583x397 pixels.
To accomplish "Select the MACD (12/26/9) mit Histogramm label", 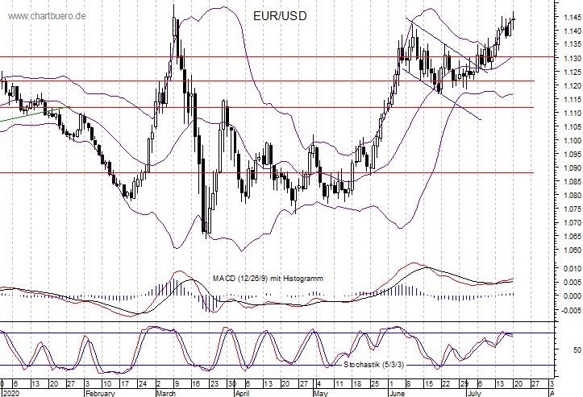I will click(267, 278).
